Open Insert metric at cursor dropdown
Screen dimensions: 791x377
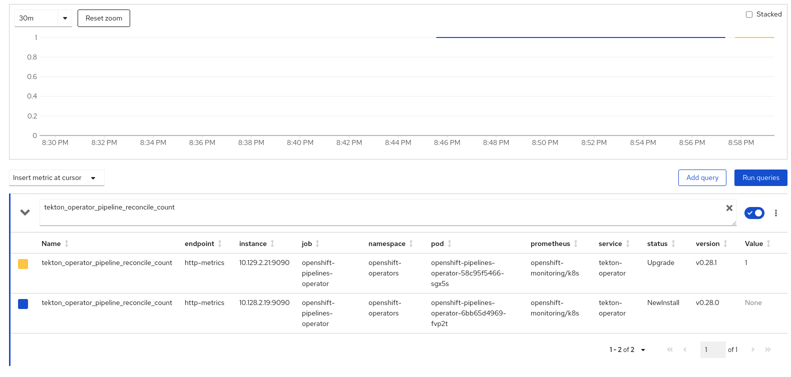(x=56, y=178)
